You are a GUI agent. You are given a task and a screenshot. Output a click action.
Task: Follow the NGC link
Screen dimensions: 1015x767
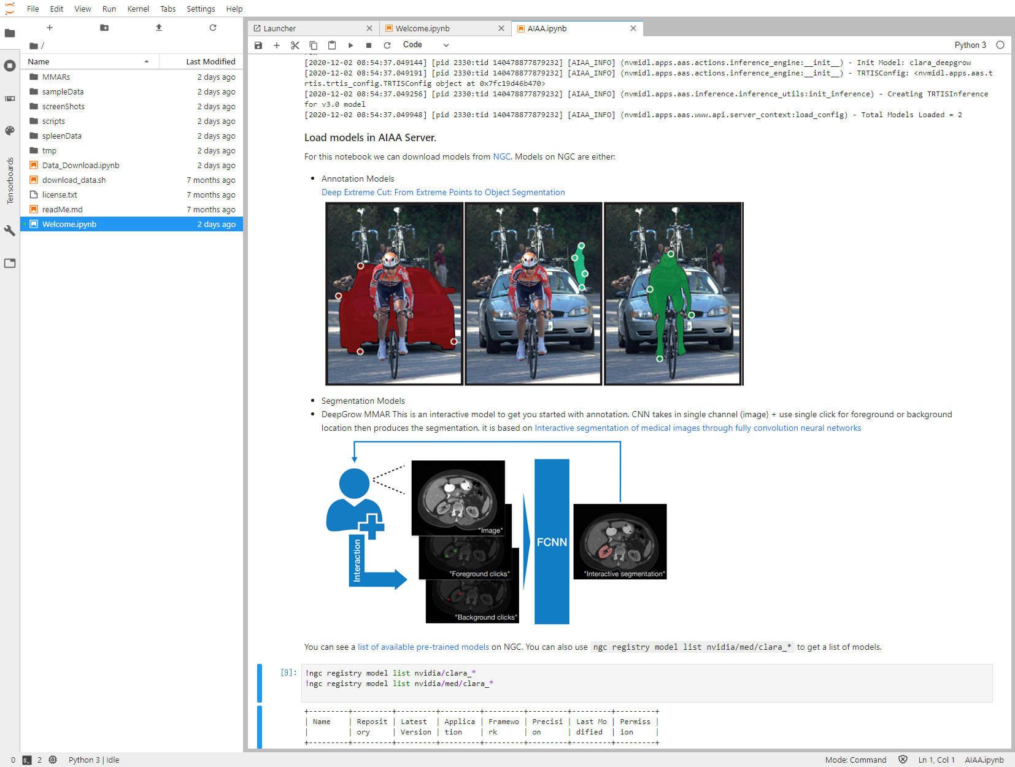coord(501,156)
